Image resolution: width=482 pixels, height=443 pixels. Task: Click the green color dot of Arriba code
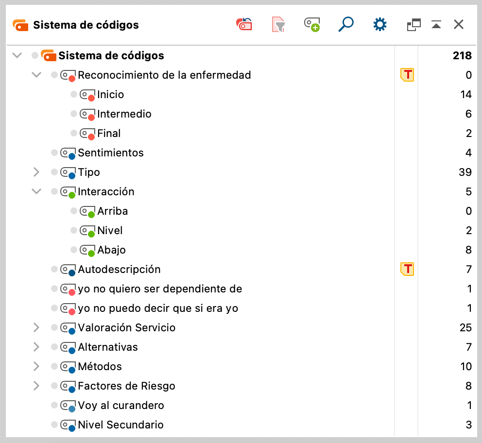tap(91, 214)
